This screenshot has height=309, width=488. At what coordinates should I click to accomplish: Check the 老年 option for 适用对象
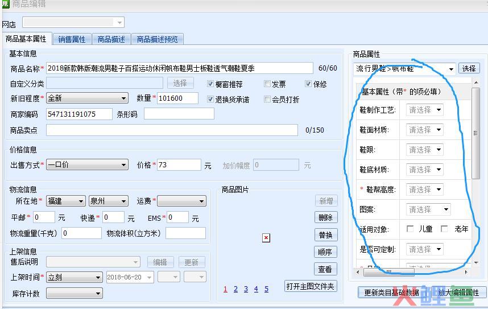tap(444, 229)
